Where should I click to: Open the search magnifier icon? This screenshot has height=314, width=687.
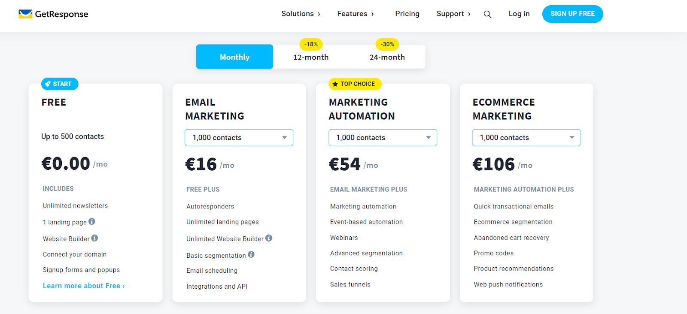click(487, 15)
